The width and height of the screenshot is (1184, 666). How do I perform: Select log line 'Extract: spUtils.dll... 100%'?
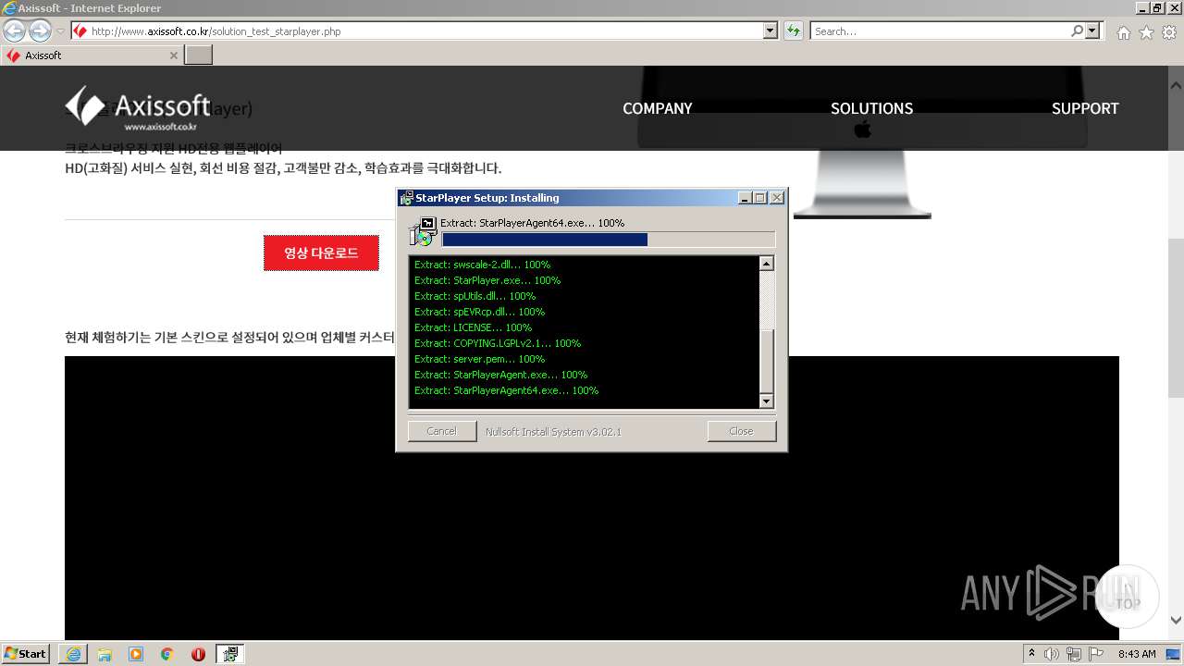coord(475,296)
